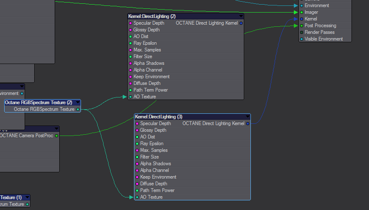Click Visible Environment socket on render target
The height and width of the screenshot is (210, 369).
click(302, 39)
